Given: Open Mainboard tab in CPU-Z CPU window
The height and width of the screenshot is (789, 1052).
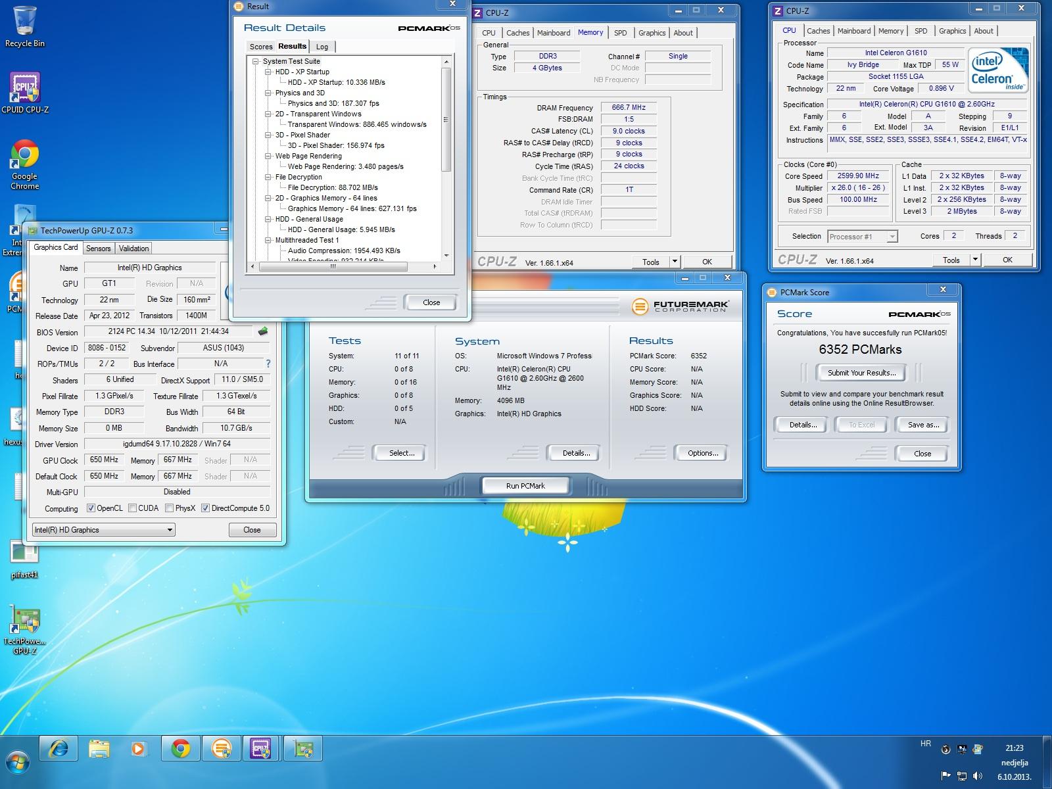Looking at the screenshot, I should (854, 31).
